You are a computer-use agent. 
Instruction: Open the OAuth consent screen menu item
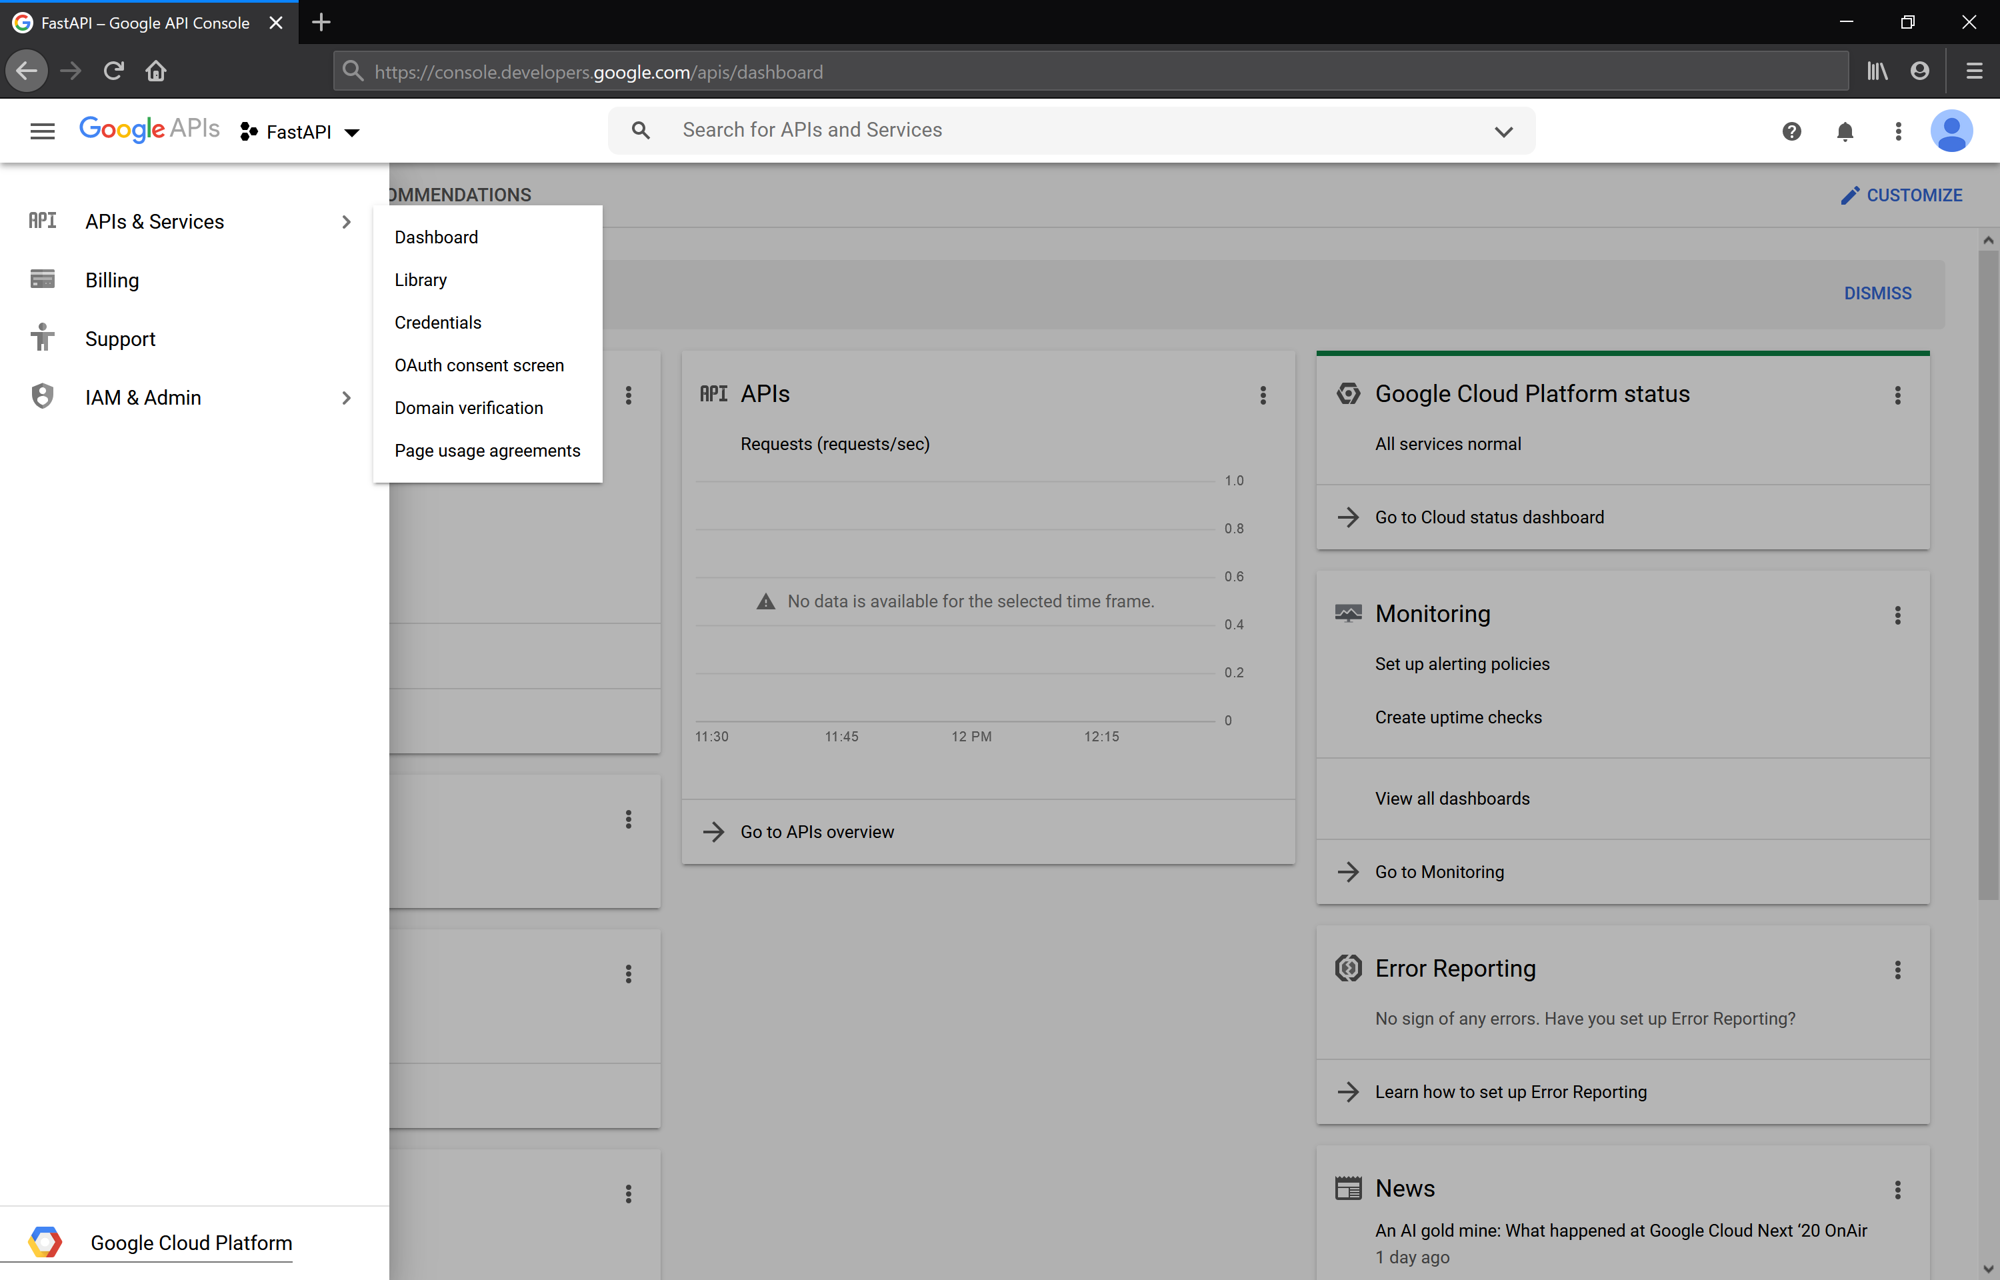(x=479, y=365)
